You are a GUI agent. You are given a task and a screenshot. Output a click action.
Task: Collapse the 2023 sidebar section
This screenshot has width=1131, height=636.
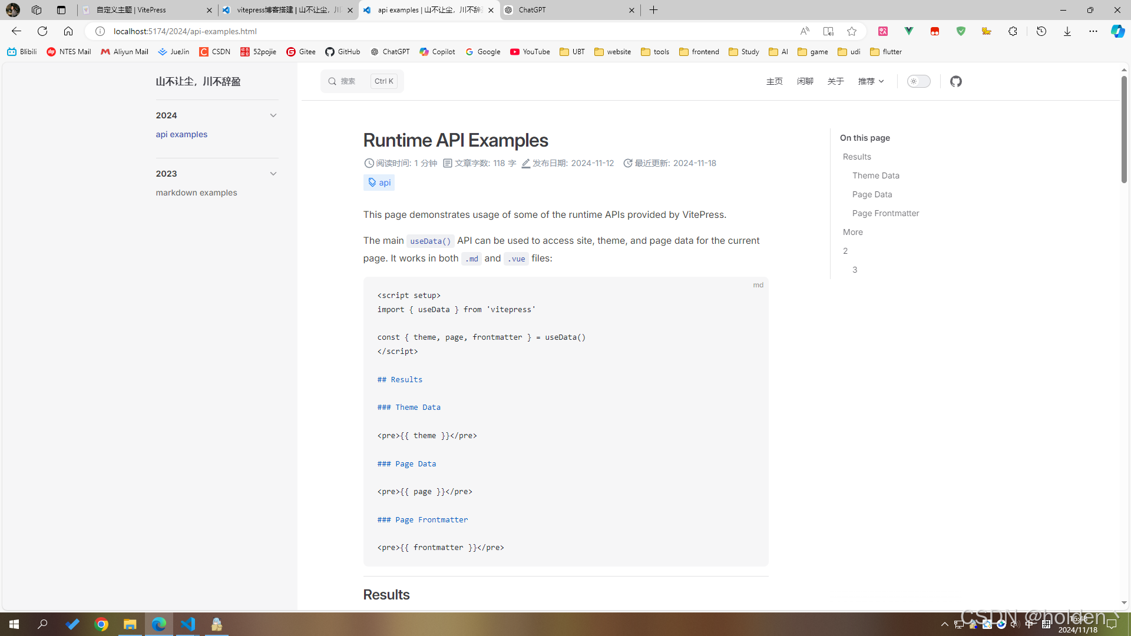[x=273, y=174]
